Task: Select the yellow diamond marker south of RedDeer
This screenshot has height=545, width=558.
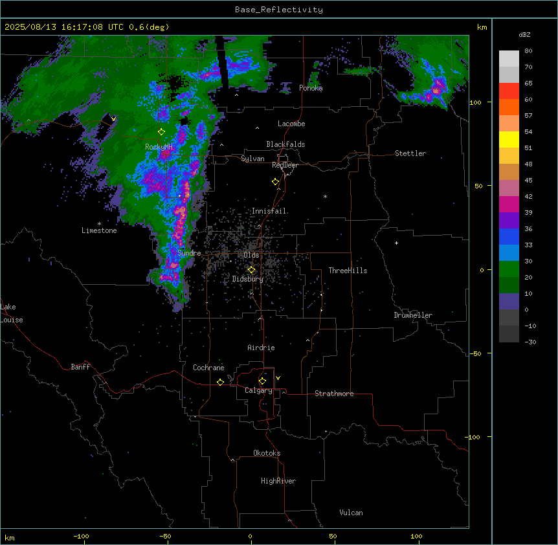Action: tap(276, 182)
